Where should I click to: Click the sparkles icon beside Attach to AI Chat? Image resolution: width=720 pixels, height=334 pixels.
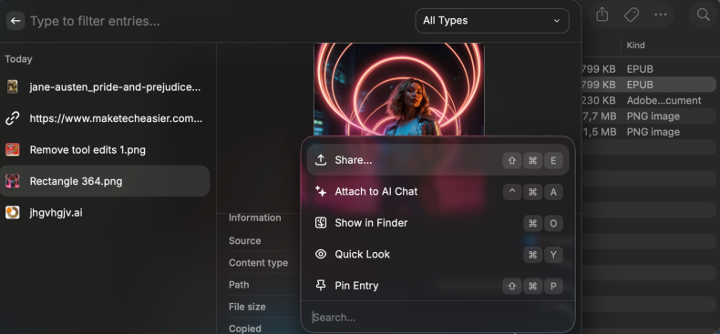click(x=321, y=191)
